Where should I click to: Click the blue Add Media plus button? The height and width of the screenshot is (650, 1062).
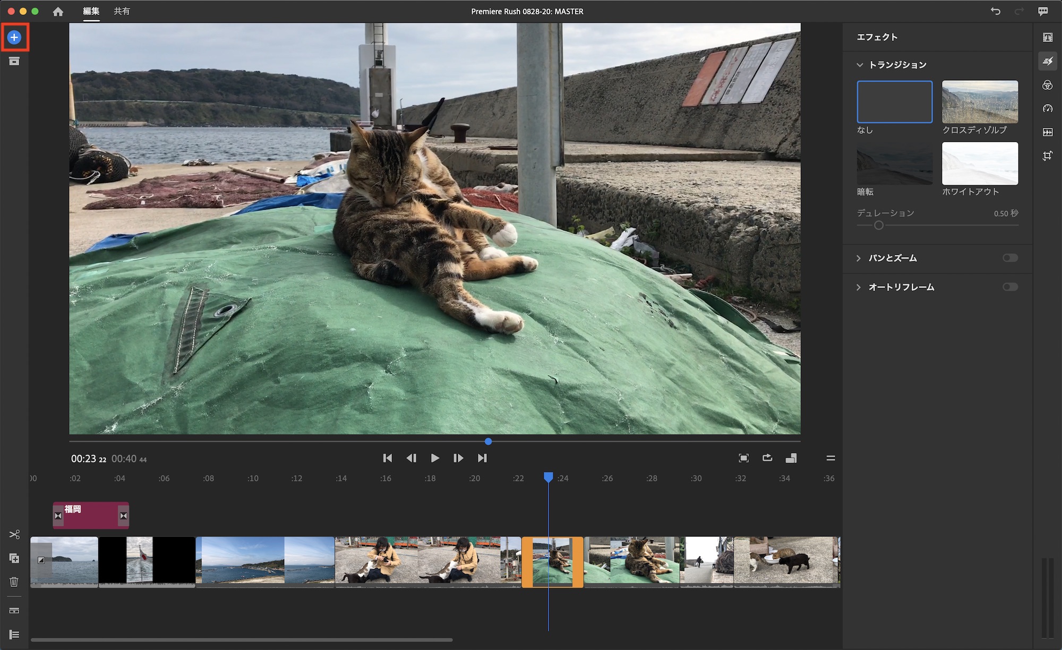pos(14,37)
